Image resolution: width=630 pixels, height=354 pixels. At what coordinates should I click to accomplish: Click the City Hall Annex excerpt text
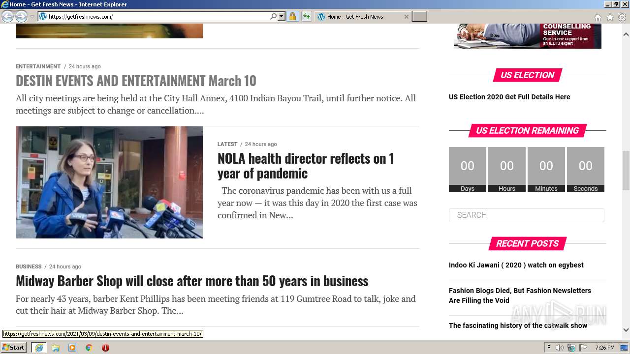pyautogui.click(x=216, y=104)
